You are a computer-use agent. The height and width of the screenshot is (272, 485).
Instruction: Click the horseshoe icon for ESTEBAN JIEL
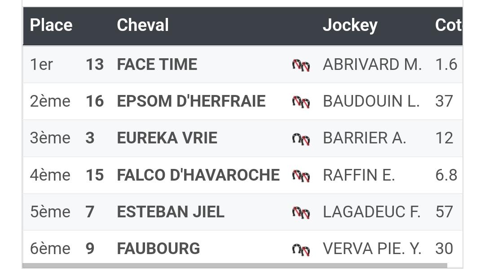(301, 212)
